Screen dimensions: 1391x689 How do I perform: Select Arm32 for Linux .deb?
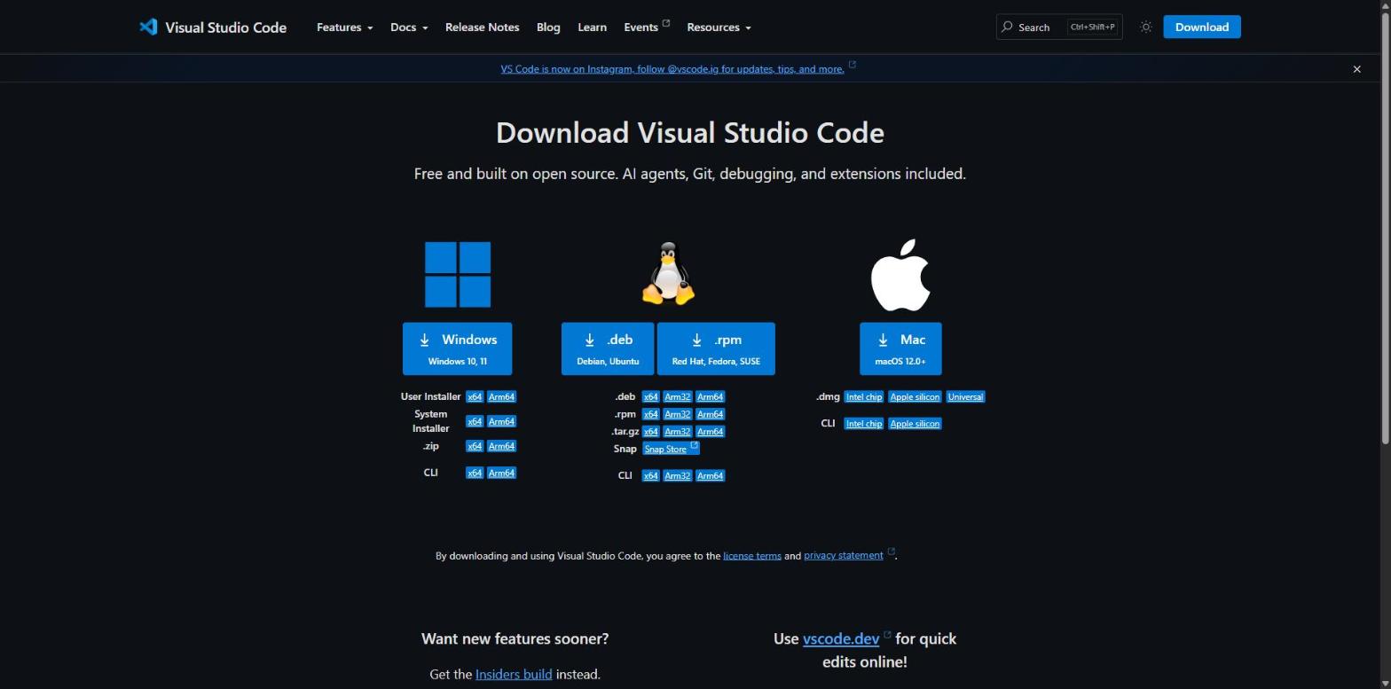click(677, 397)
